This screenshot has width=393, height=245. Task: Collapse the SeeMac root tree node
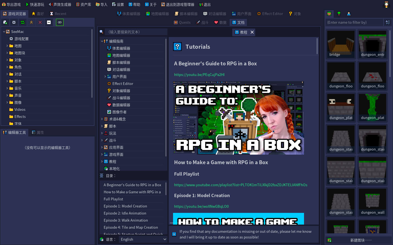click(x=4, y=32)
